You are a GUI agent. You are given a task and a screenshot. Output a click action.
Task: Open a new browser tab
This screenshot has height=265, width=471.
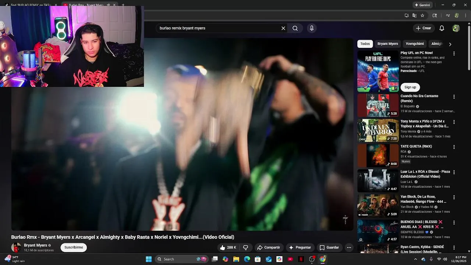123,5
